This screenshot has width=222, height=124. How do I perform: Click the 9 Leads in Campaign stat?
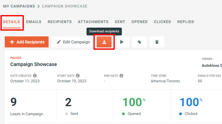(31, 106)
